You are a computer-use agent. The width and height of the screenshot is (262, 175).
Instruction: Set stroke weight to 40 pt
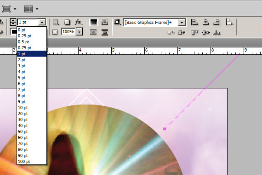point(32,126)
